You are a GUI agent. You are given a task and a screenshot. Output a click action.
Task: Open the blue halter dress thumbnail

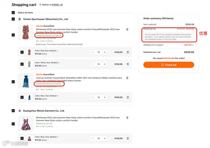26,80
